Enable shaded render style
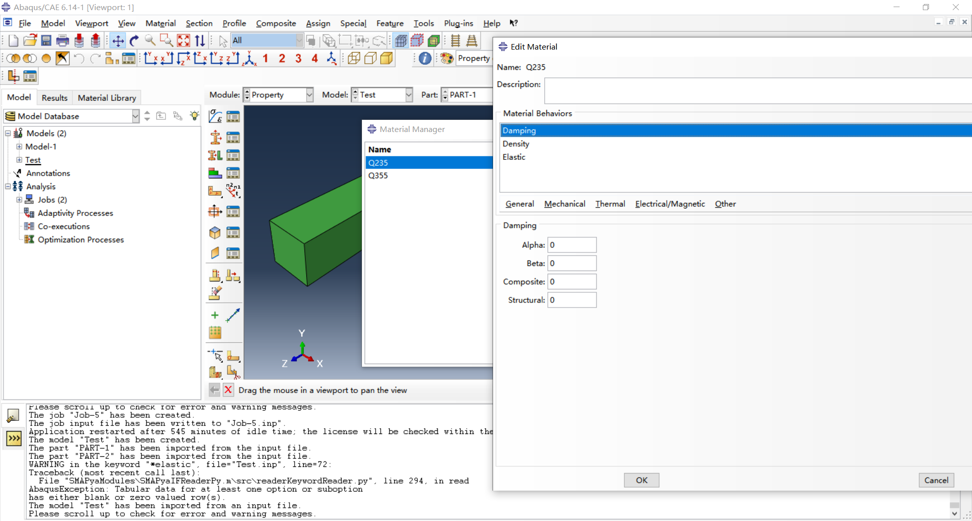 click(x=387, y=58)
